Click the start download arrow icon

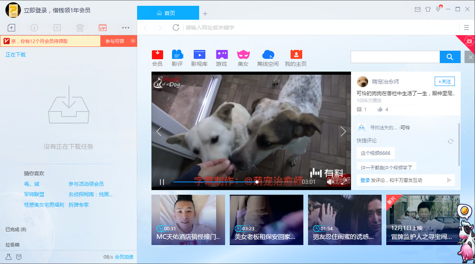[x=34, y=27]
